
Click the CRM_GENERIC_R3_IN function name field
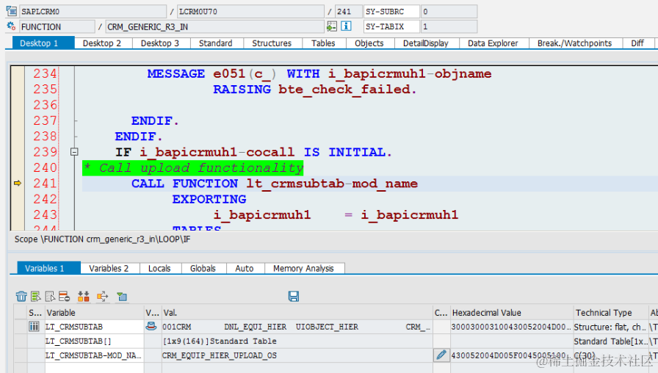[x=215, y=26]
